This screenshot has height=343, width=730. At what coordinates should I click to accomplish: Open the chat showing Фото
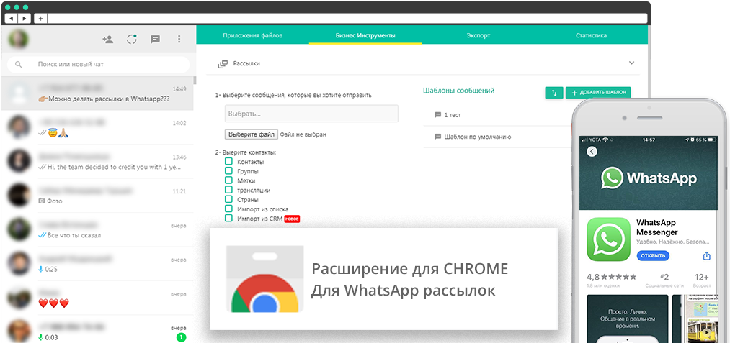[x=97, y=196]
